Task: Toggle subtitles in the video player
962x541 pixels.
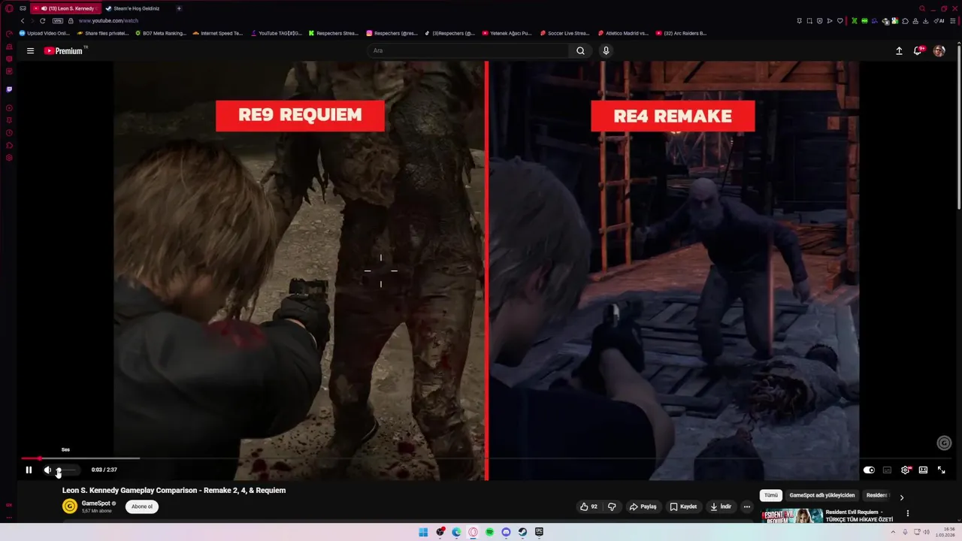Action: (887, 470)
